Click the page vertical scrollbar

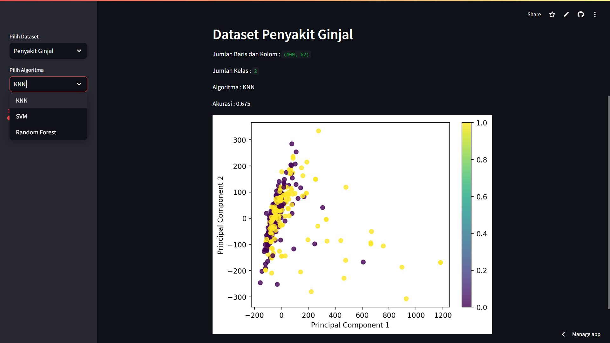pos(608,202)
